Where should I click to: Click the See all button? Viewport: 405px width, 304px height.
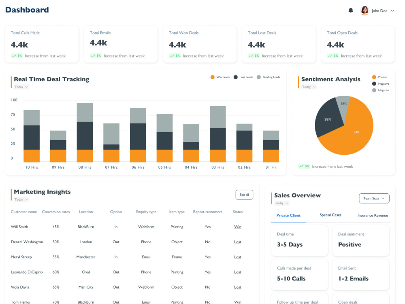tap(244, 195)
